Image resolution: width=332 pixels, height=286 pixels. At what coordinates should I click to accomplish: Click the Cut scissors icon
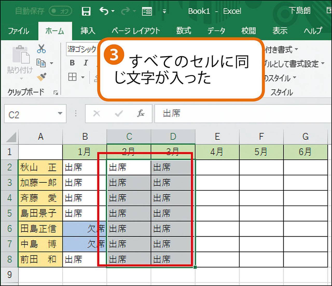(x=41, y=49)
